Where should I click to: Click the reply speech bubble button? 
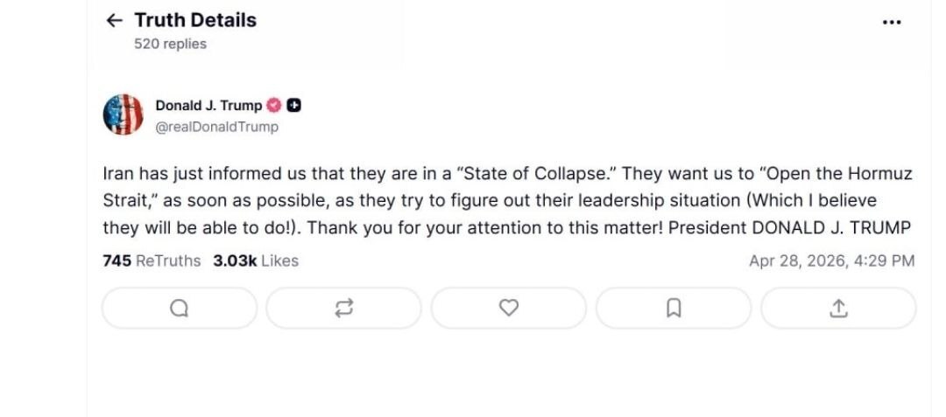(x=180, y=308)
